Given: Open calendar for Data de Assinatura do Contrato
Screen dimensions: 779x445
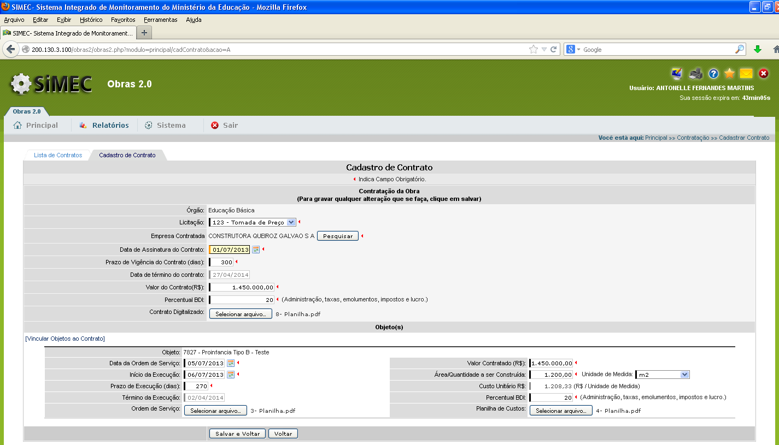Looking at the screenshot, I should tap(256, 250).
